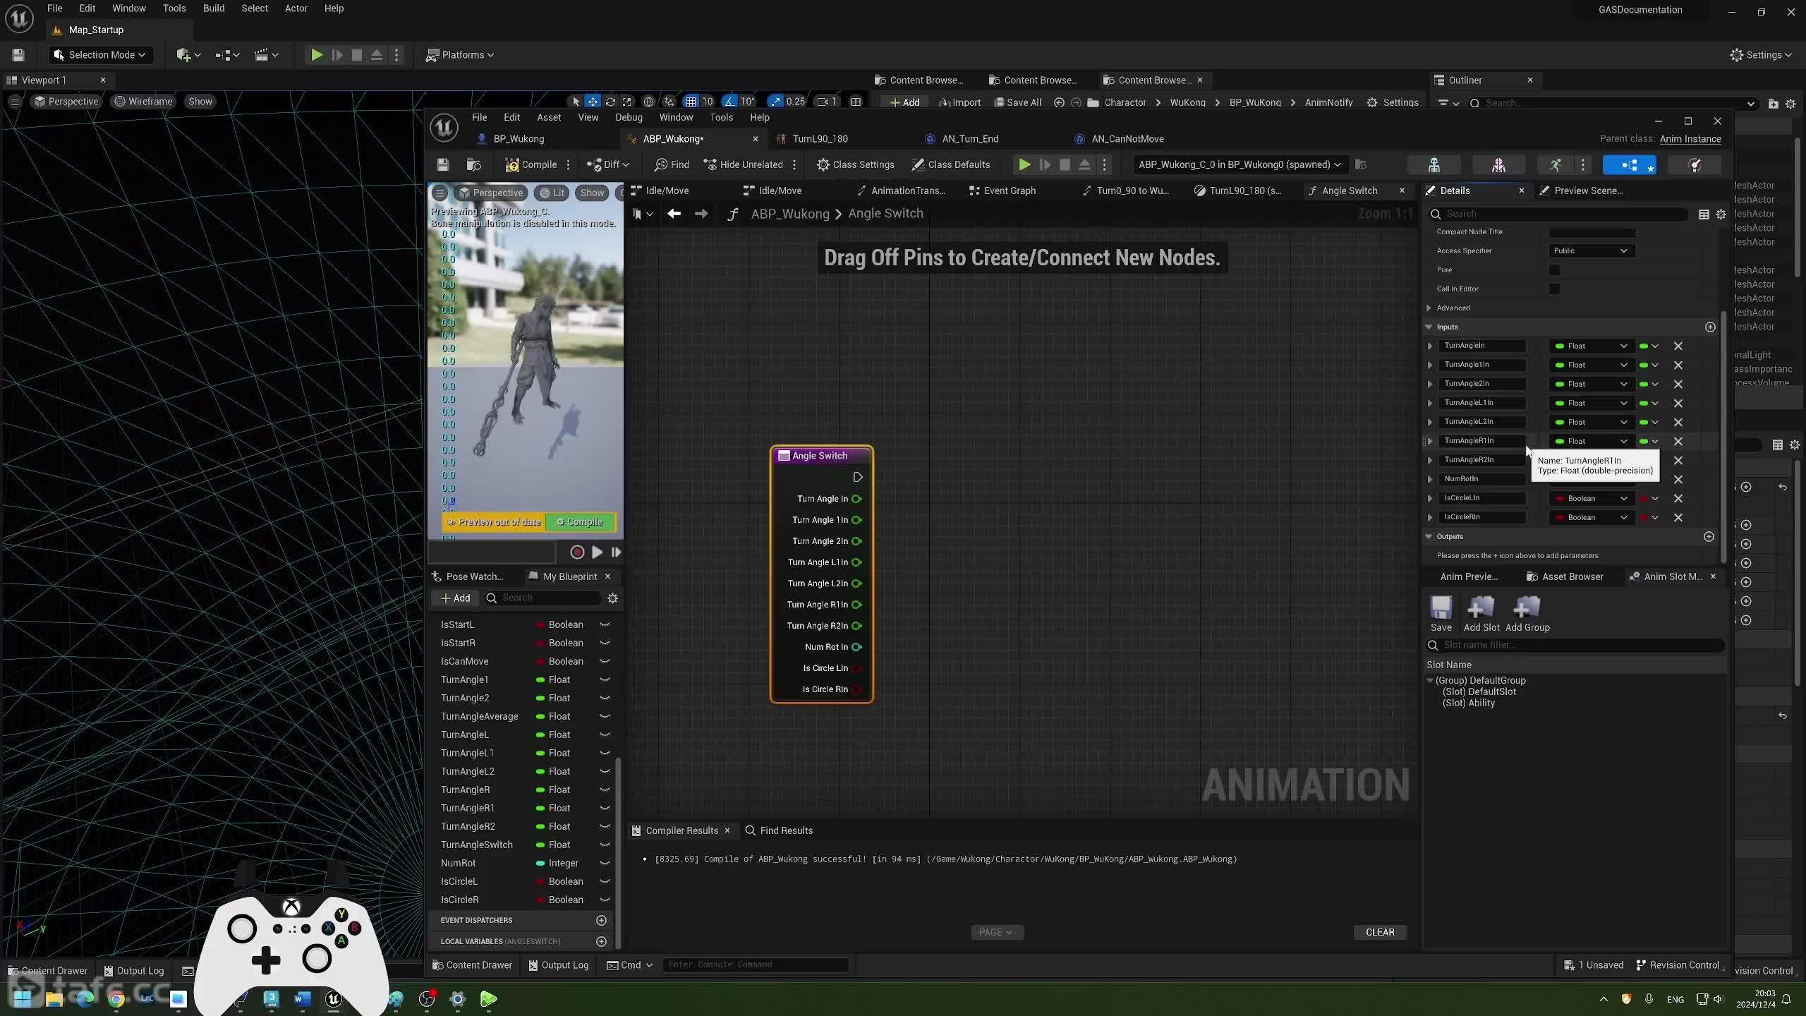
Task: Open Class Defaults
Action: tap(951, 164)
